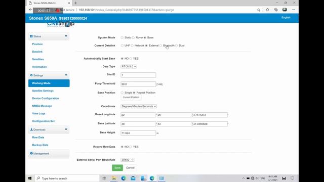Open View Logs
This screenshot has width=324, height=182.
[x=38, y=113]
